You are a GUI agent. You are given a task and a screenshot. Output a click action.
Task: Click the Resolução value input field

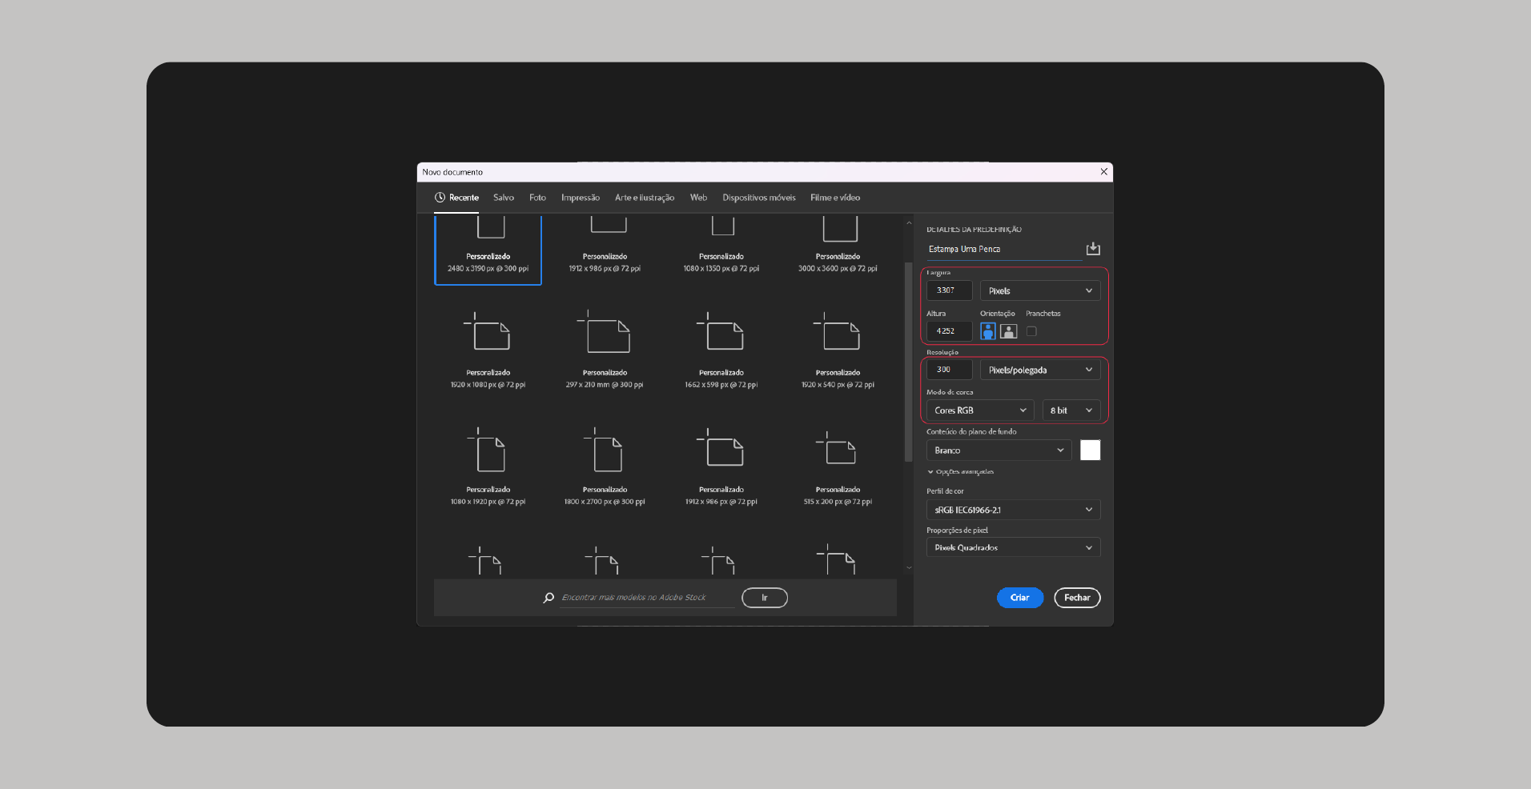[949, 370]
